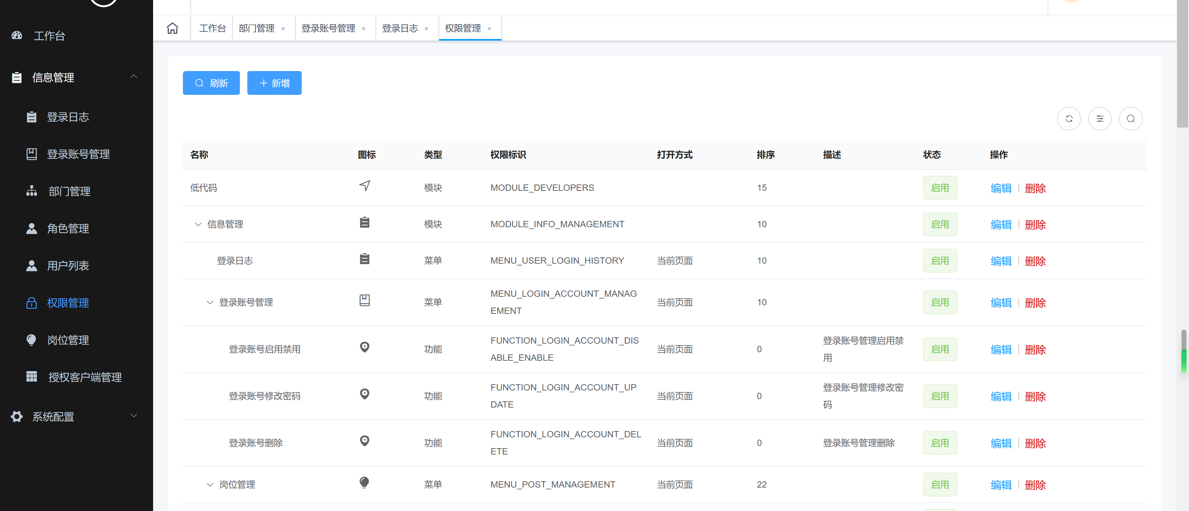
Task: Click the 权限标识 column header
Action: [x=508, y=155]
